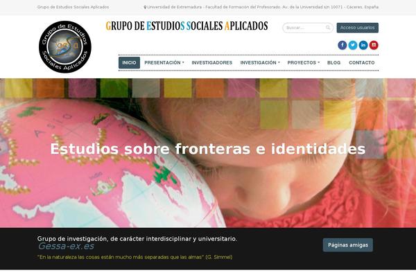This screenshot has height=277, width=416.
Task: Click the top-left 'Grupo de Estudios Sociales Aplicados' text
Action: (x=73, y=7)
